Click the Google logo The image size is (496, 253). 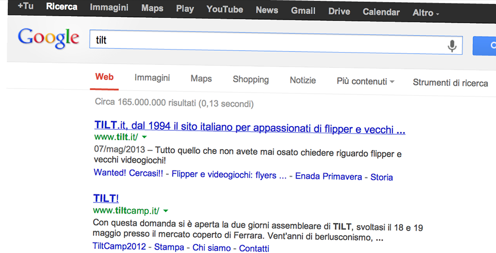[x=48, y=38]
